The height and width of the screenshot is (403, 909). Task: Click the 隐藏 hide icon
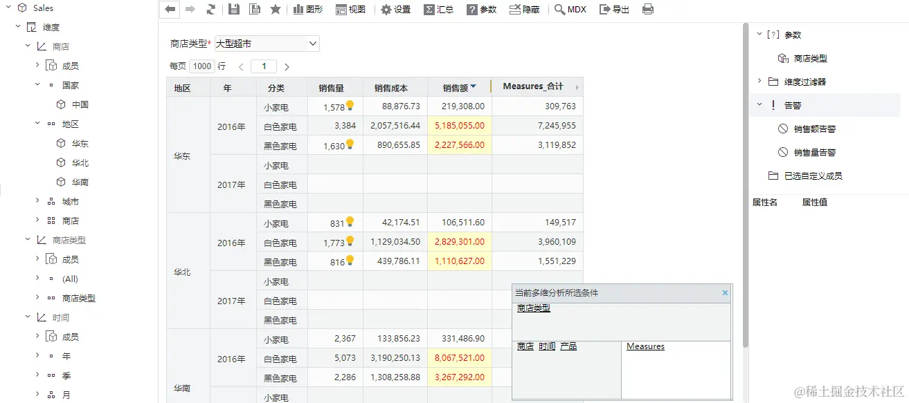coord(524,9)
